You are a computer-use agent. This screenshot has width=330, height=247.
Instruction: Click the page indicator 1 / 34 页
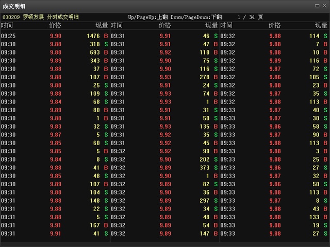[x=250, y=17]
